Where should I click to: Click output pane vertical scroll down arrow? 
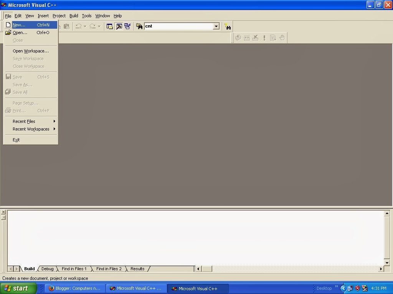[x=387, y=263]
